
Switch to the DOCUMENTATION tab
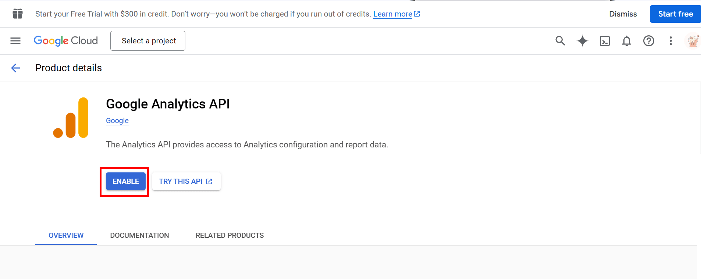(140, 235)
